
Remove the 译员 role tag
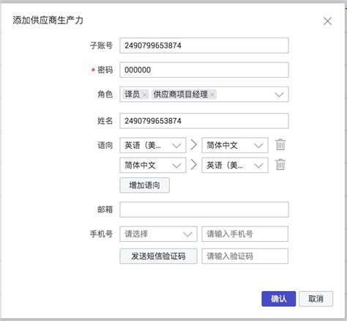click(145, 95)
